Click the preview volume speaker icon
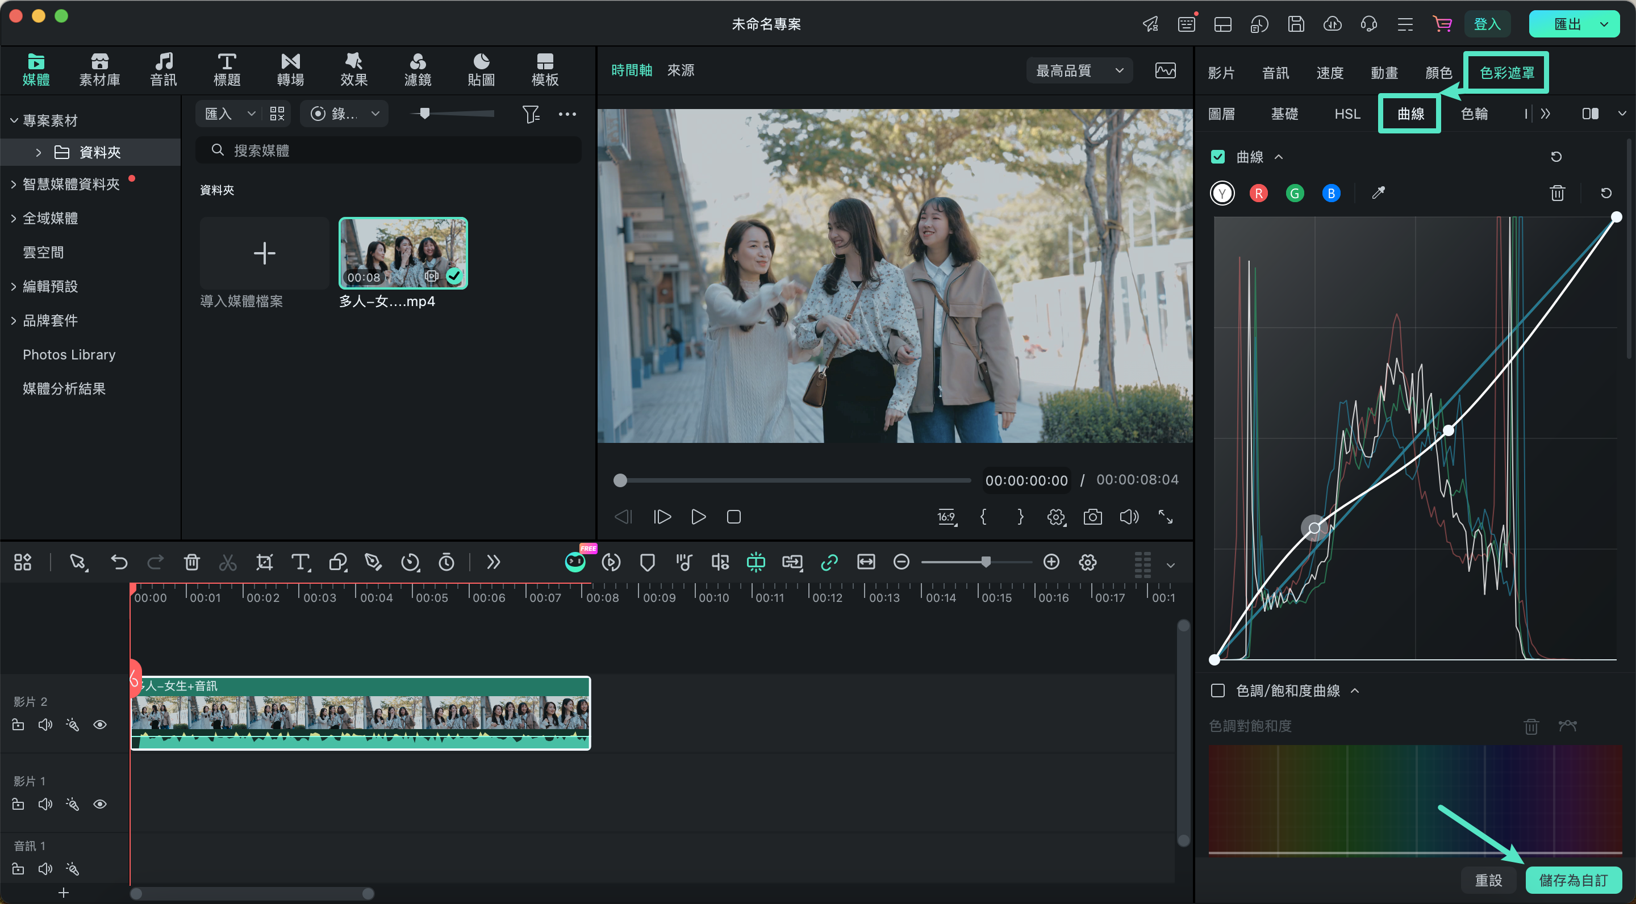 click(x=1129, y=517)
